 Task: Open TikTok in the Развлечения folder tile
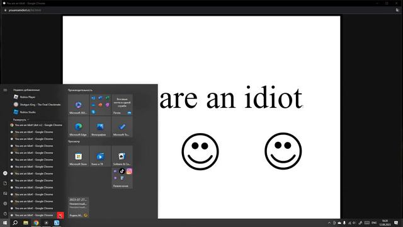click(122, 171)
